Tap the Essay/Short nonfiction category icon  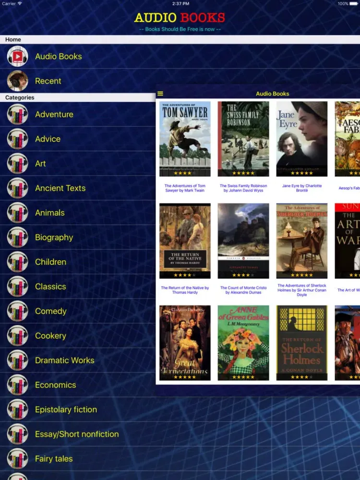(x=17, y=434)
